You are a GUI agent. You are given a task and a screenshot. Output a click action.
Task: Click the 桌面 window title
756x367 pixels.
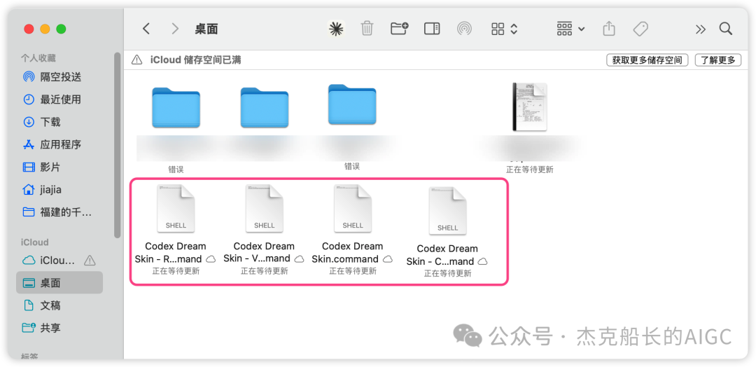206,29
